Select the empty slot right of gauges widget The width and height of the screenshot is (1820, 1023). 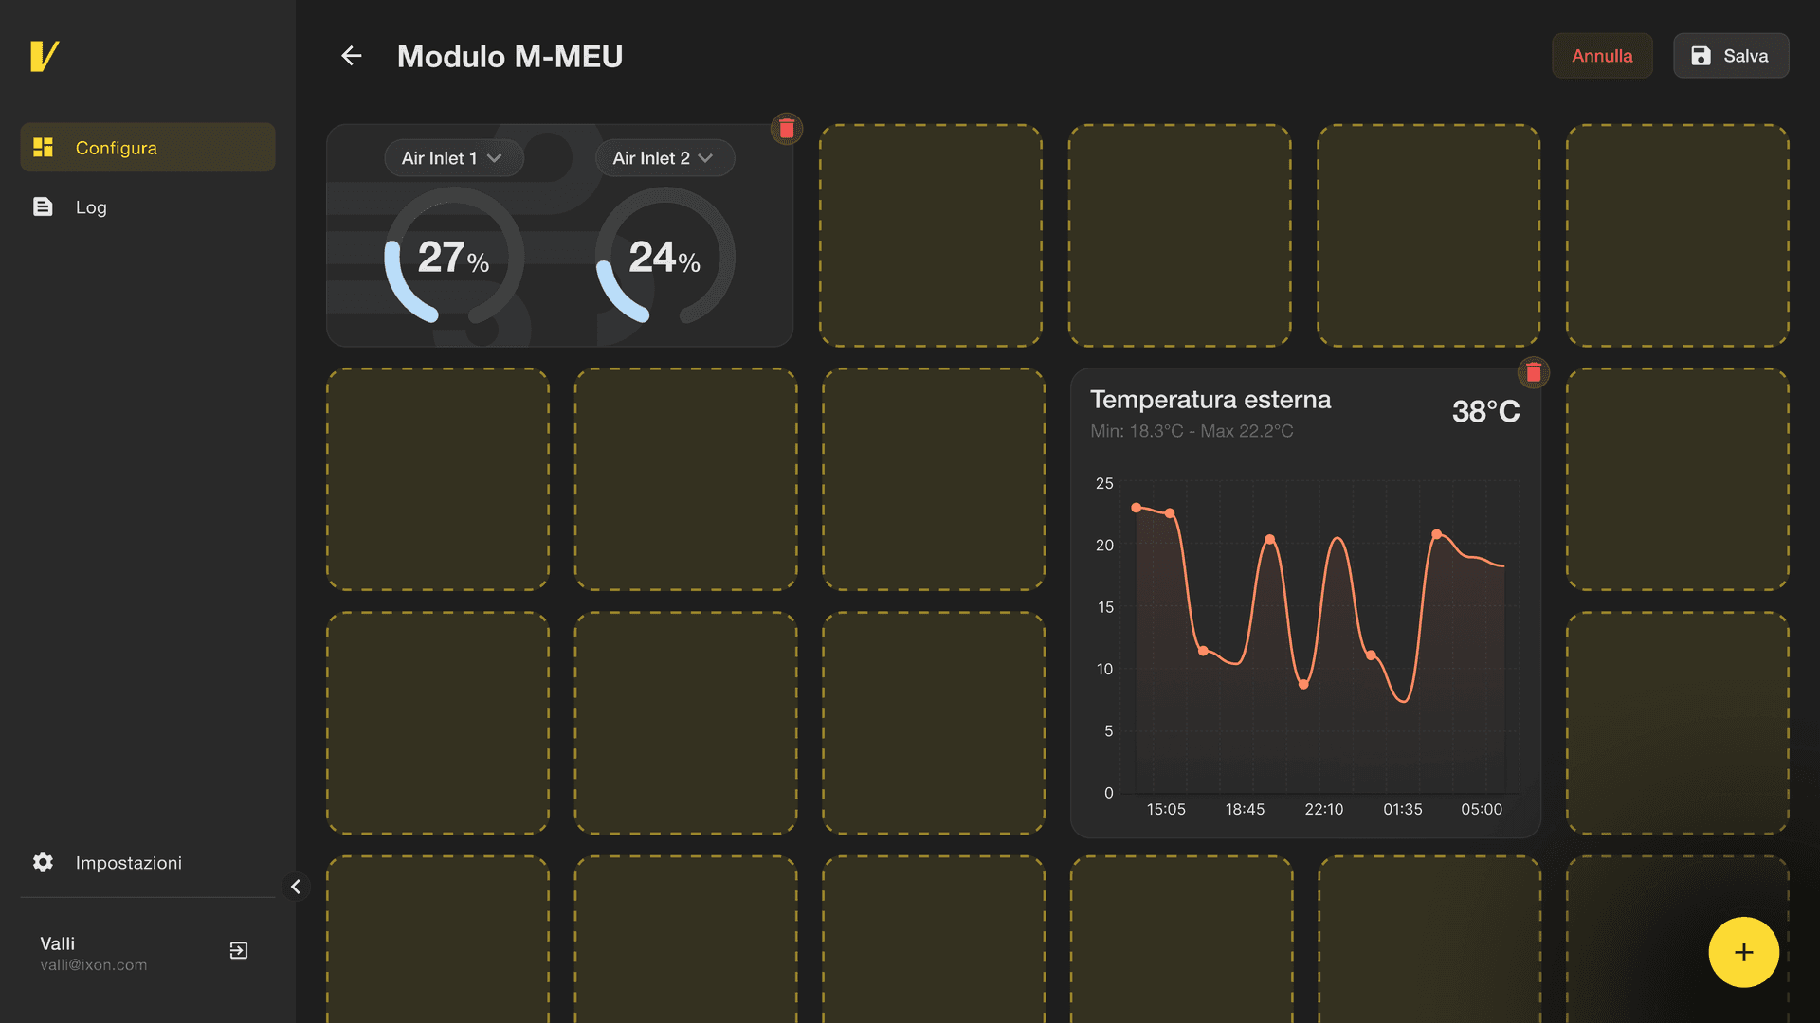tap(931, 235)
